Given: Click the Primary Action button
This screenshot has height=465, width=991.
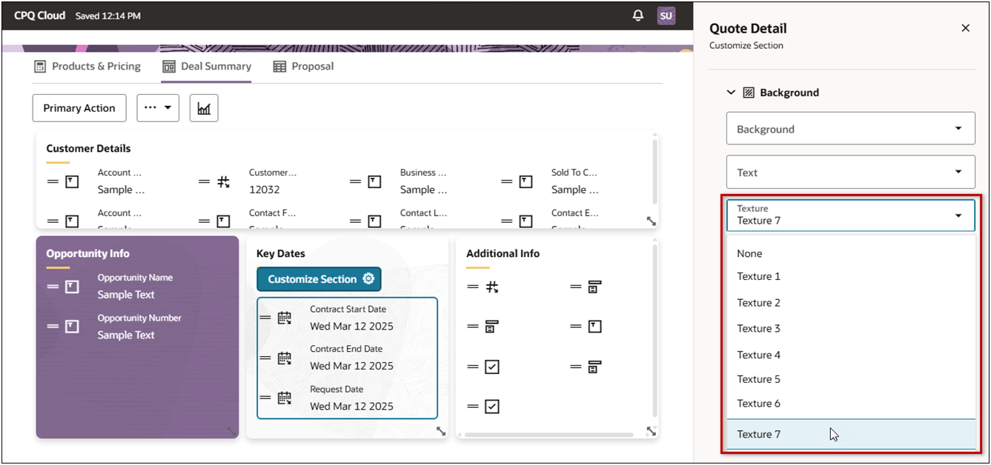Looking at the screenshot, I should tap(79, 108).
